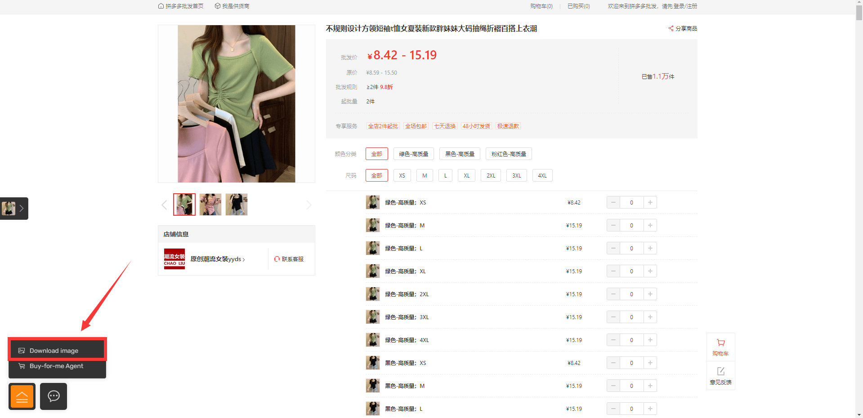Open the 登录/注册 link
This screenshot has width=863, height=418.
[x=685, y=6]
